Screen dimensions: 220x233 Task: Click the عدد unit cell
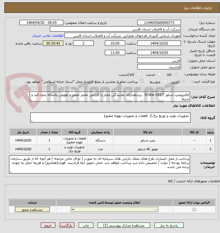click(x=100, y=149)
